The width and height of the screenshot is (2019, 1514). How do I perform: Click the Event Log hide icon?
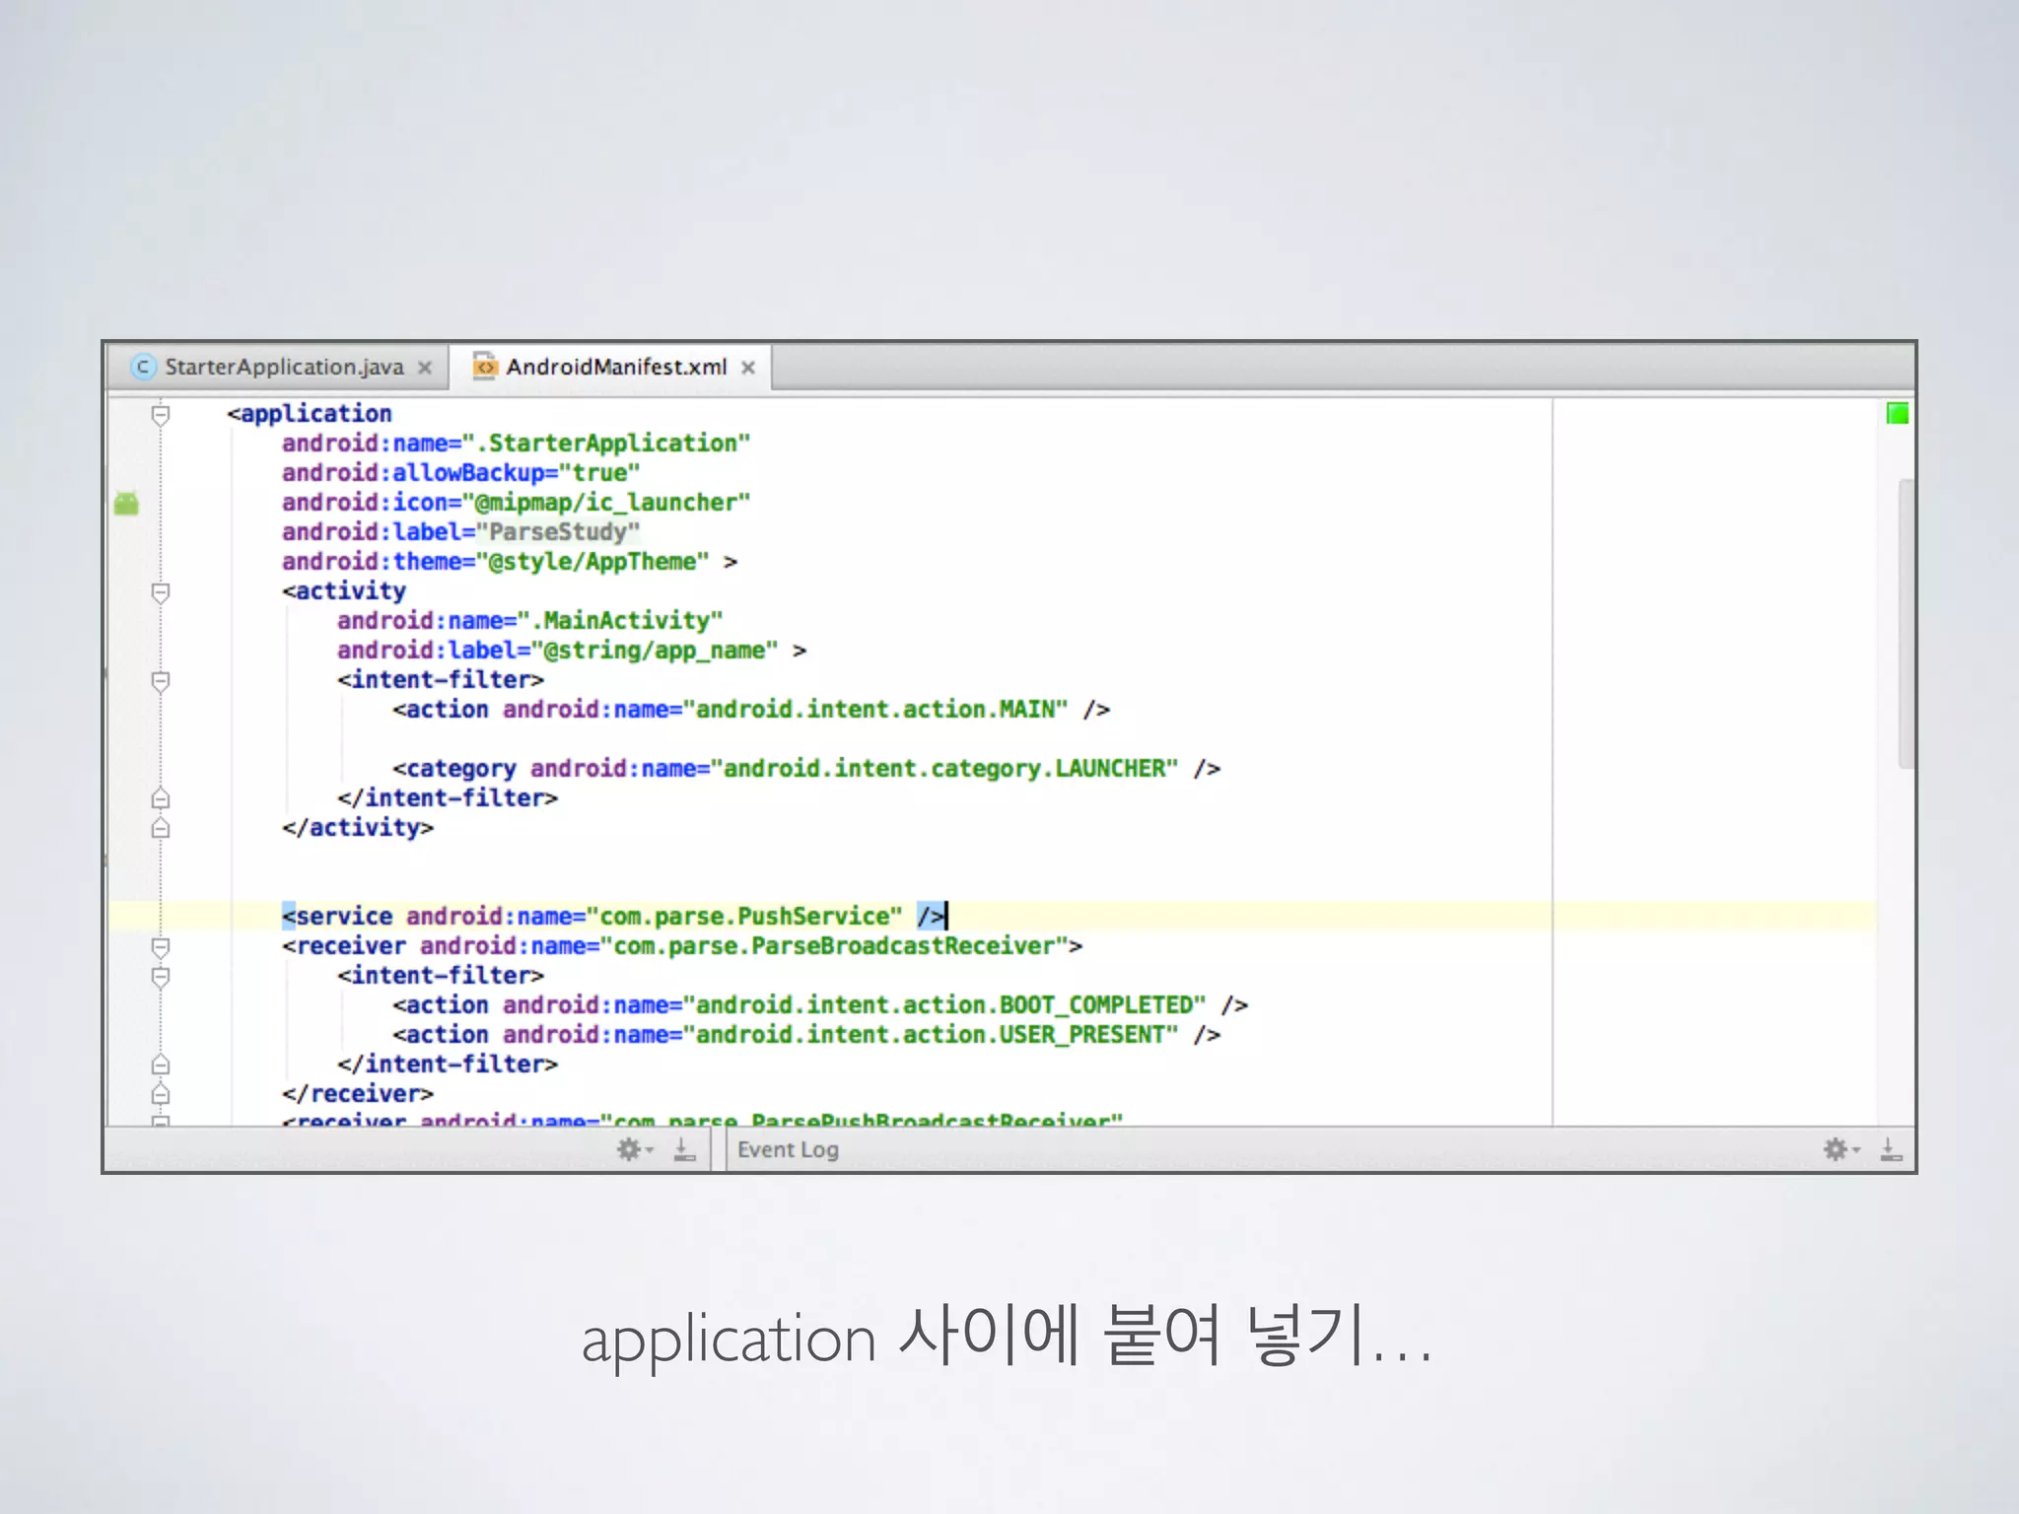[x=1891, y=1149]
